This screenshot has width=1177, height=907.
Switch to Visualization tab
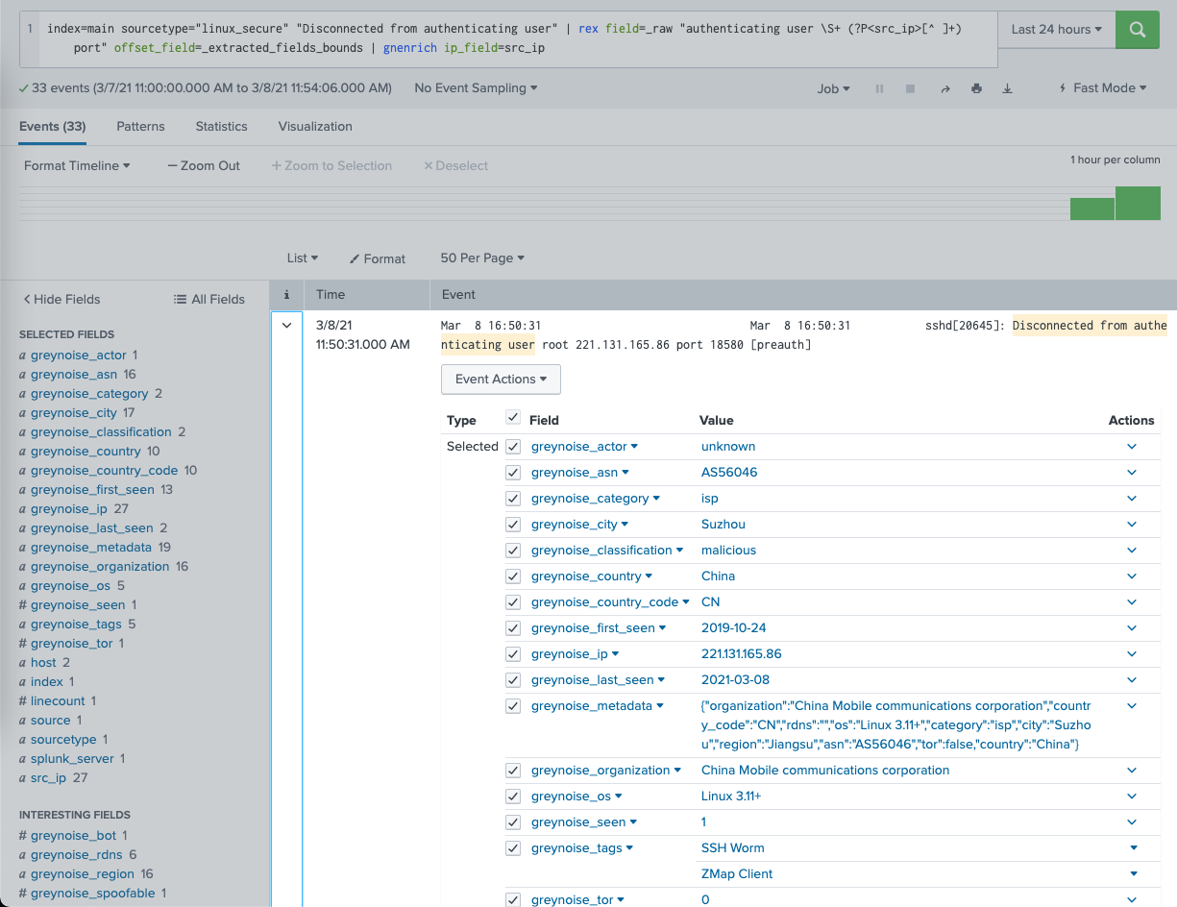[x=315, y=126]
